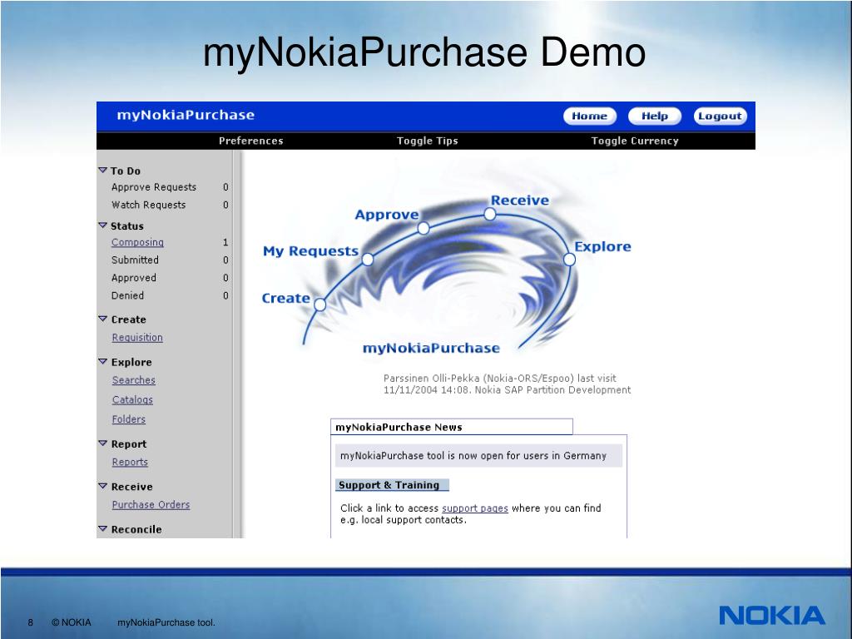
Task: Open the Reports link
Action: [x=130, y=462]
